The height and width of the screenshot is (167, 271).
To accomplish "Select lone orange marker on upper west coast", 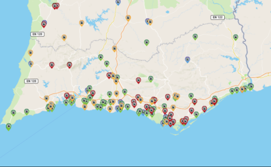I will (x=30, y=53).
